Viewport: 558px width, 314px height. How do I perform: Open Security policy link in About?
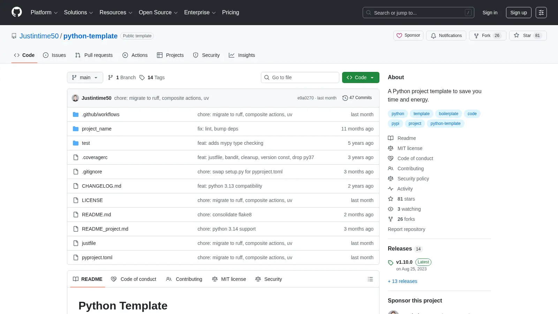tap(408, 179)
